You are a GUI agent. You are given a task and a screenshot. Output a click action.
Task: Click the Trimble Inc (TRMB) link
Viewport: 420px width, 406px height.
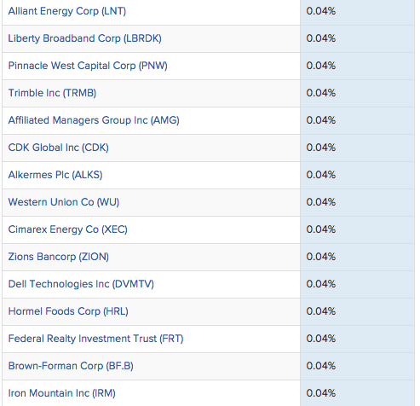(52, 93)
